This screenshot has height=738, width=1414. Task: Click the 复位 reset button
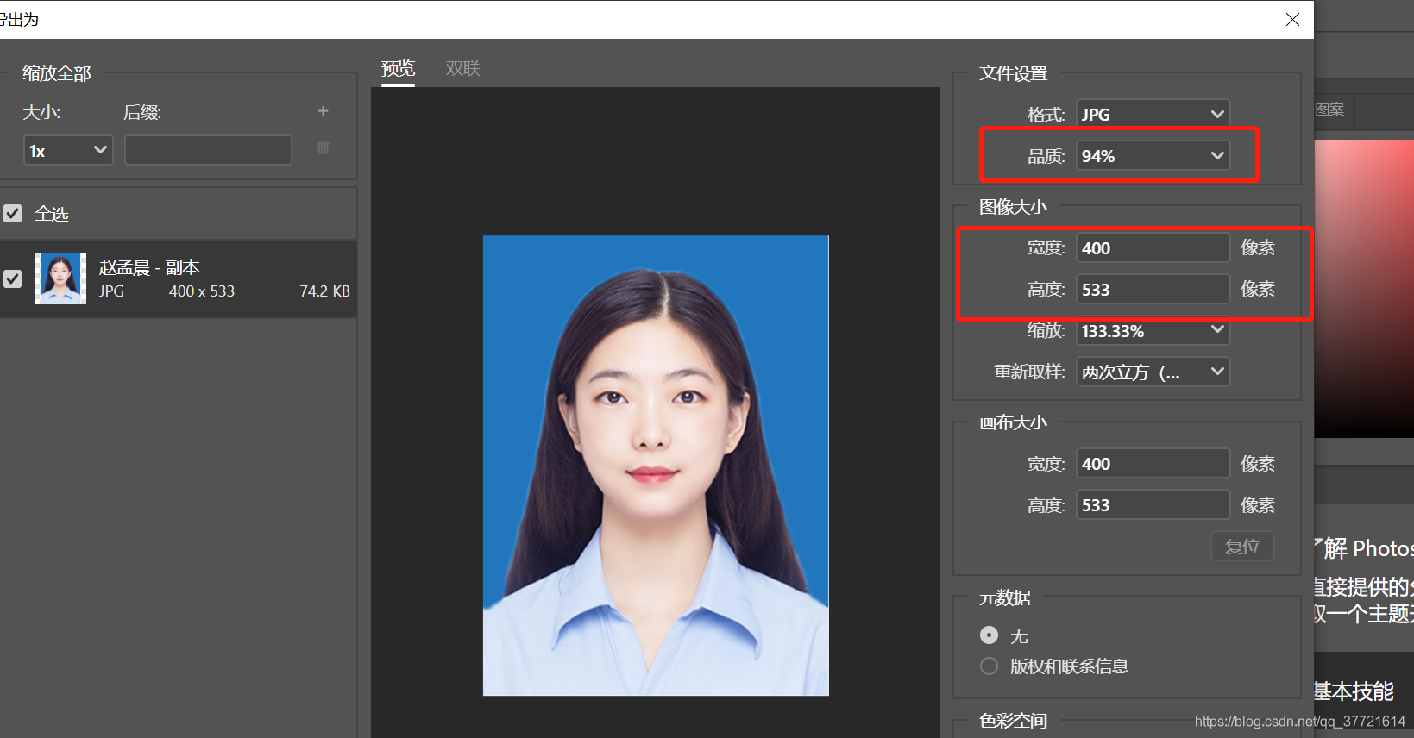1242,547
